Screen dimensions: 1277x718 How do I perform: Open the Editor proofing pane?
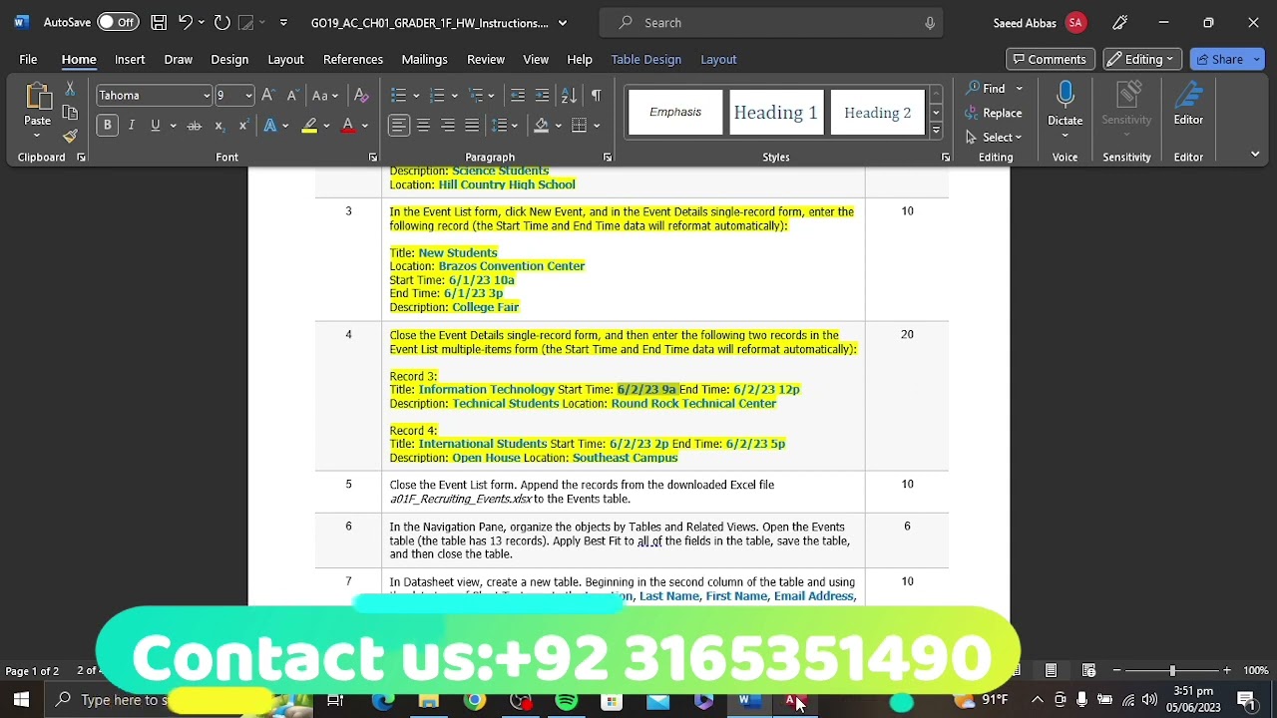pos(1188,104)
